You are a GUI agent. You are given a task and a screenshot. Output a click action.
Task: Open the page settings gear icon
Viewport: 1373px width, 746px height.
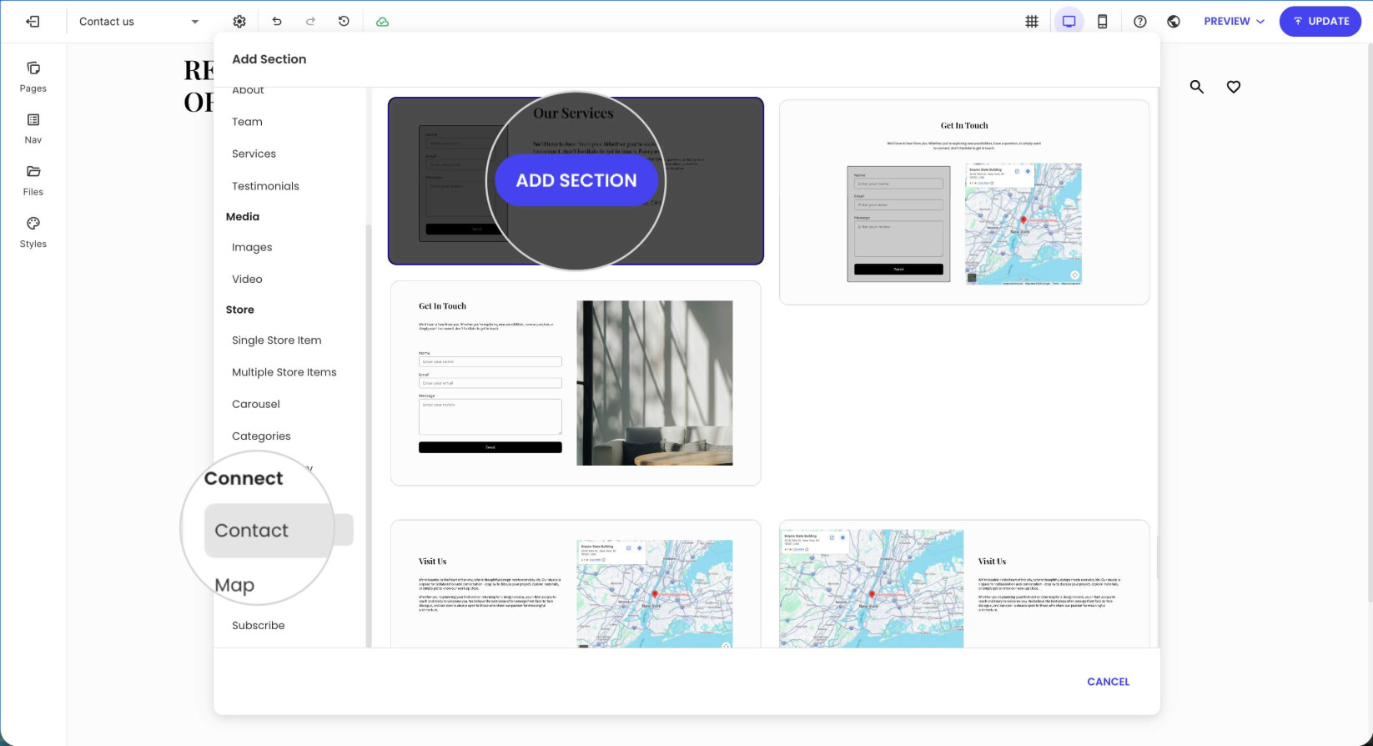pyautogui.click(x=239, y=22)
